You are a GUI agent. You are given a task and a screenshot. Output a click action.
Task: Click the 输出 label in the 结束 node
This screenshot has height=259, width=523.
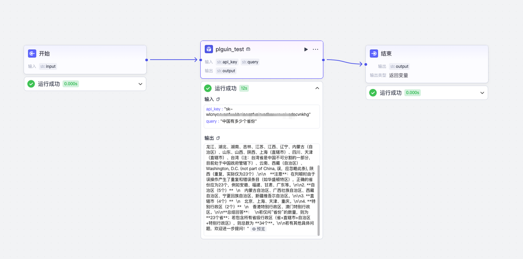pos(382,66)
